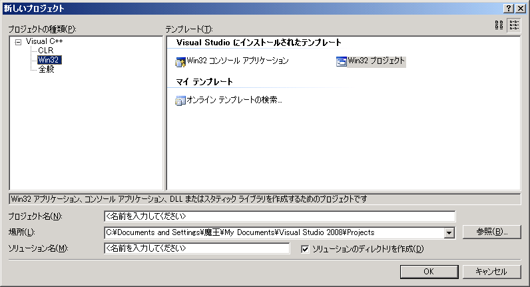Select the Win32 プロジェクト template icon
530x287 pixels.
click(342, 61)
